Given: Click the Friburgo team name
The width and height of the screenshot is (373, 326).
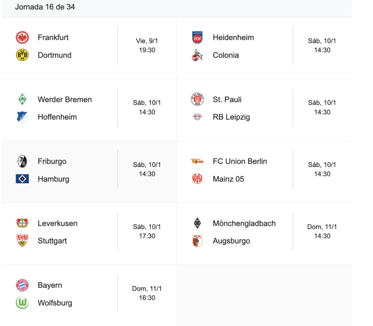Looking at the screenshot, I should tap(52, 161).
